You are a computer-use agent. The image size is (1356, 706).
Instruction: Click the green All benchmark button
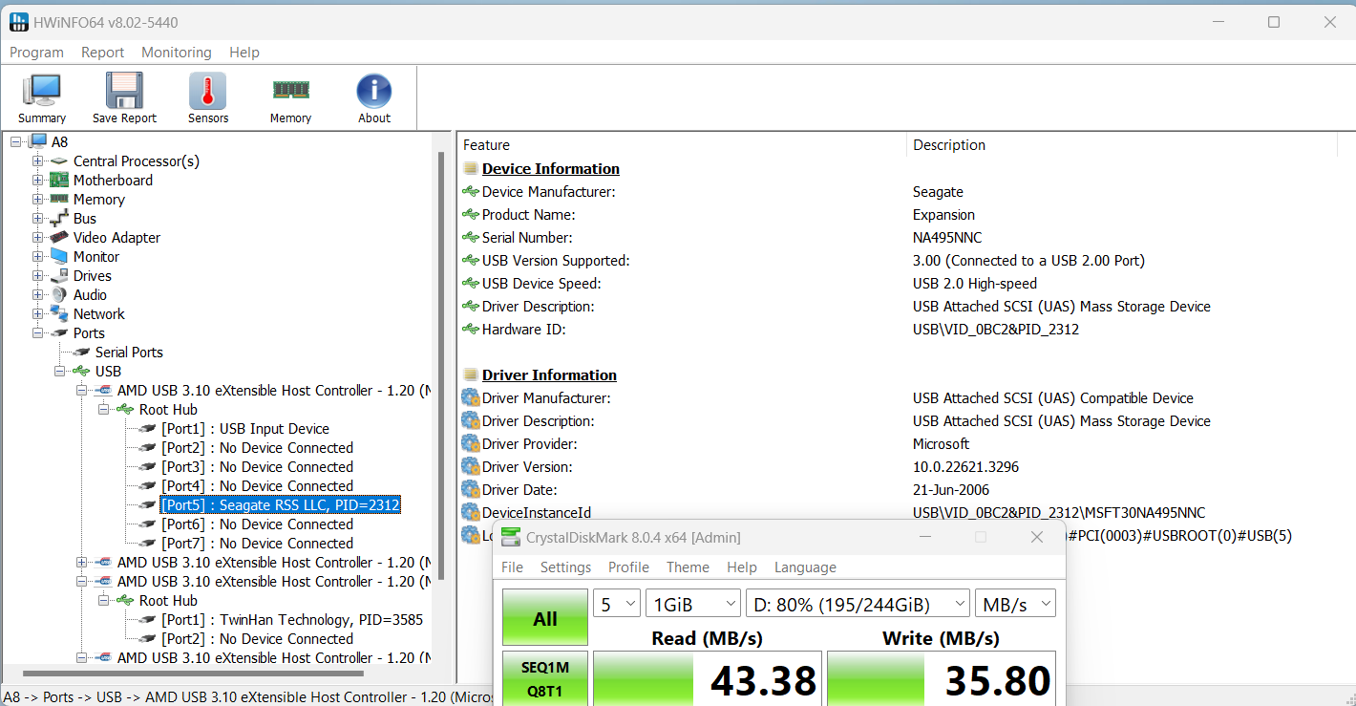544,618
